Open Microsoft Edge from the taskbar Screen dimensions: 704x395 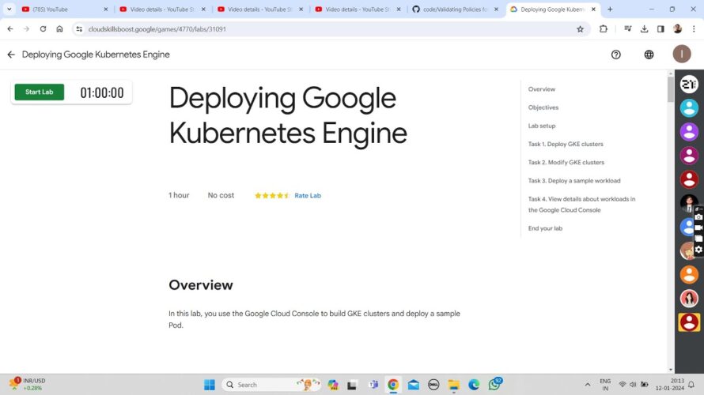[474, 385]
